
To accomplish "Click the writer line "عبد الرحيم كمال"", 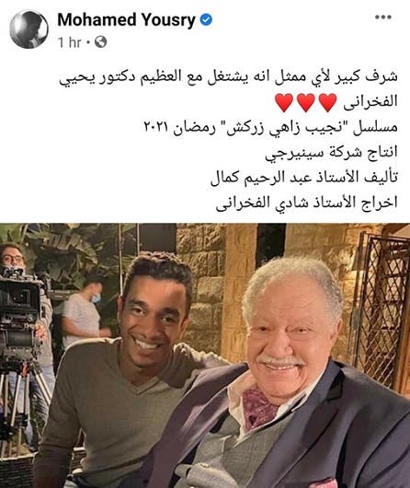I will [x=262, y=178].
